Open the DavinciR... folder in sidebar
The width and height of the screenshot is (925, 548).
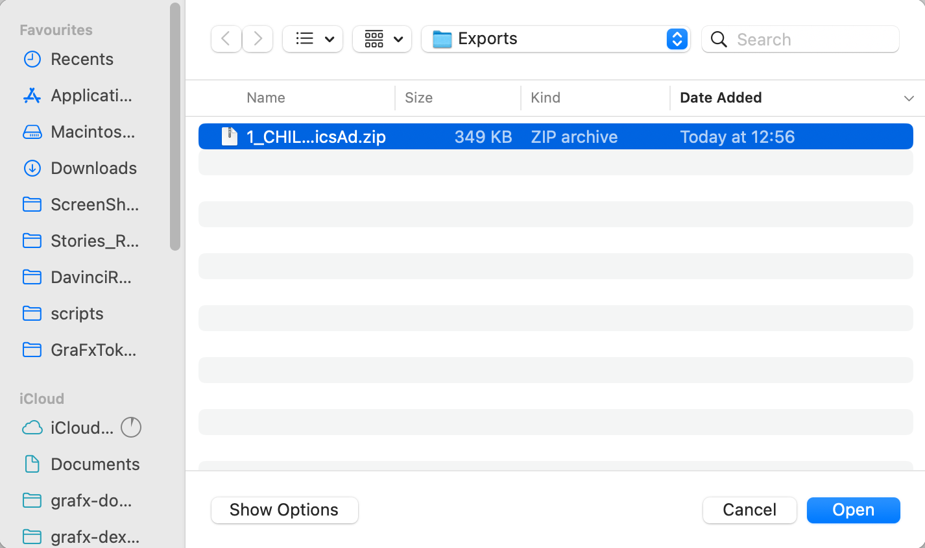coord(91,277)
